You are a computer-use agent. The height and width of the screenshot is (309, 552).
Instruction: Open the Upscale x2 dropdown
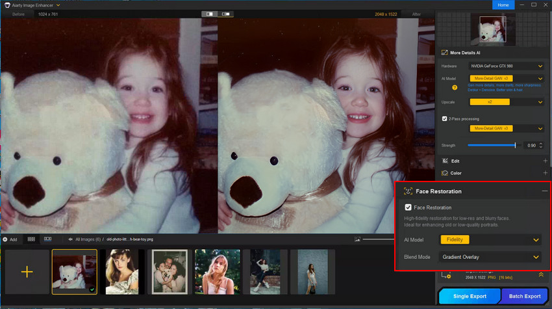pyautogui.click(x=506, y=102)
